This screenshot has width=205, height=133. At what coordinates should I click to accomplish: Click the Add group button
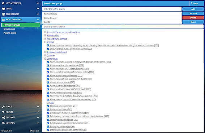[193, 9]
